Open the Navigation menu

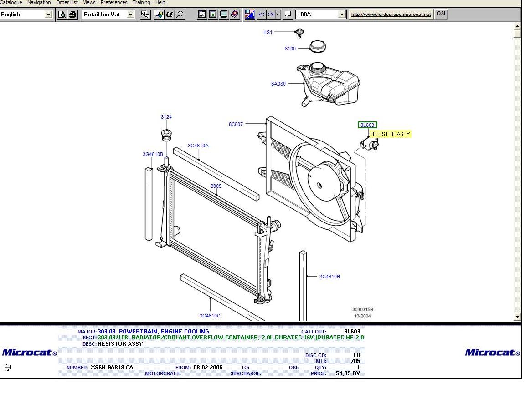[x=39, y=3]
